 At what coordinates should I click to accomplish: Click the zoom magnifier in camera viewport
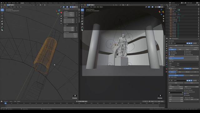(163, 16)
